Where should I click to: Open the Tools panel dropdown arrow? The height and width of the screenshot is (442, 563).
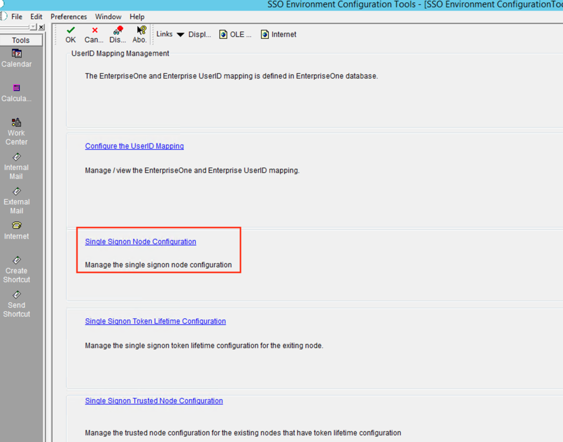tap(33, 27)
